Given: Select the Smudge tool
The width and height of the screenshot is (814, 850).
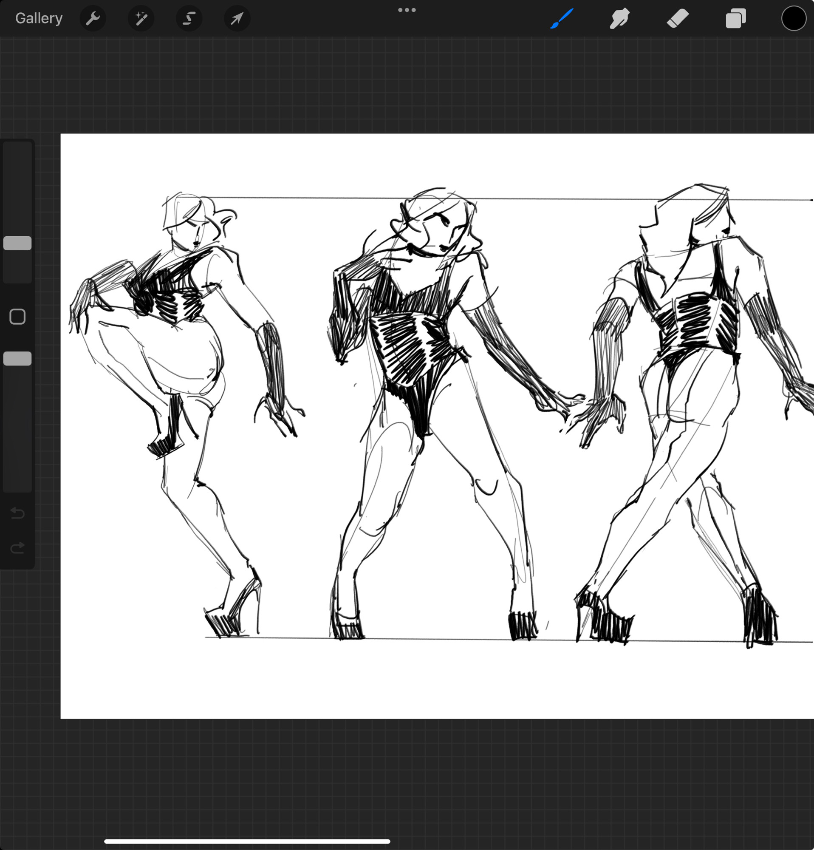Looking at the screenshot, I should click(x=619, y=19).
